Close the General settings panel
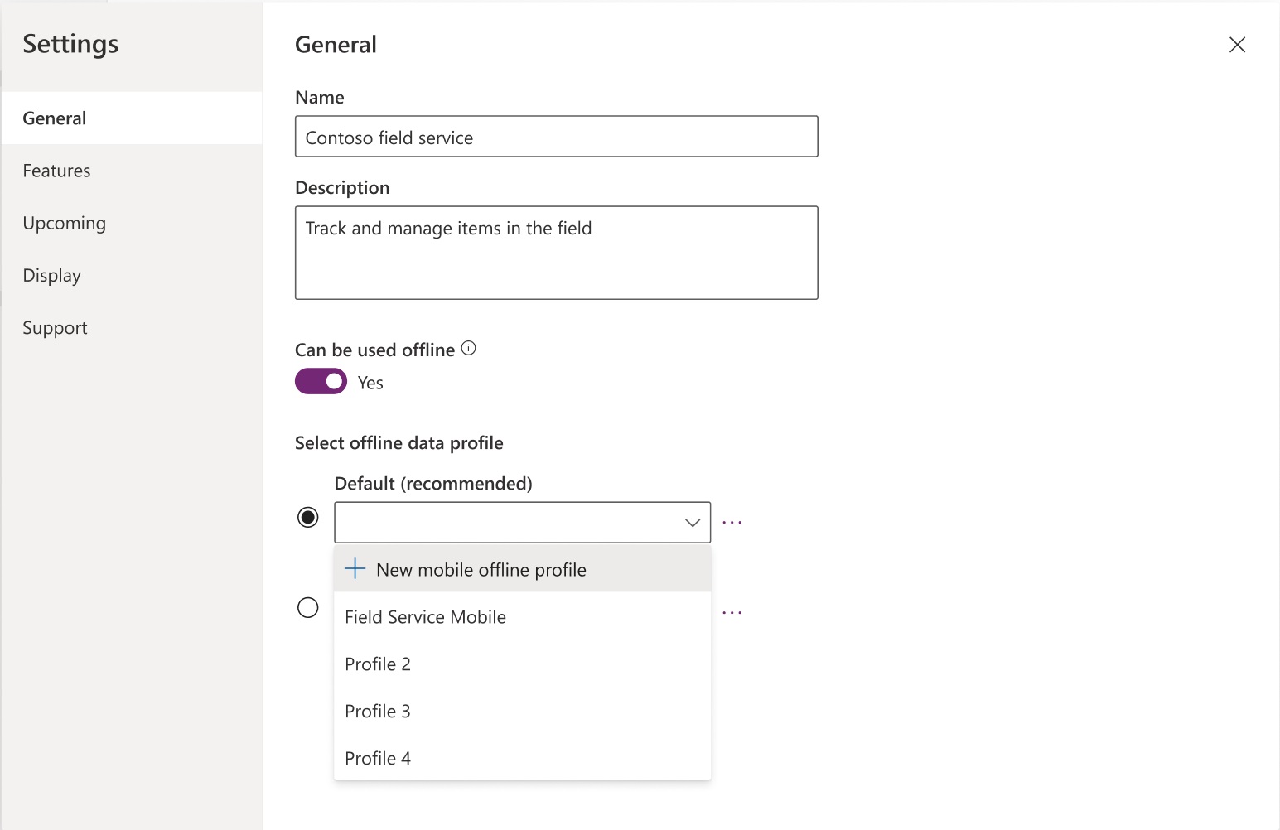 (x=1237, y=45)
